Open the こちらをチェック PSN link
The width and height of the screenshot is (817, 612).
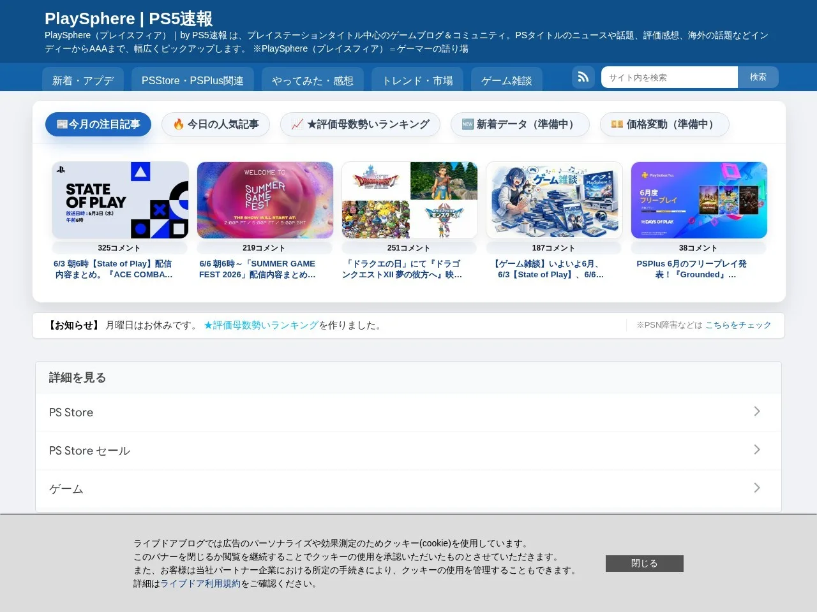click(738, 325)
